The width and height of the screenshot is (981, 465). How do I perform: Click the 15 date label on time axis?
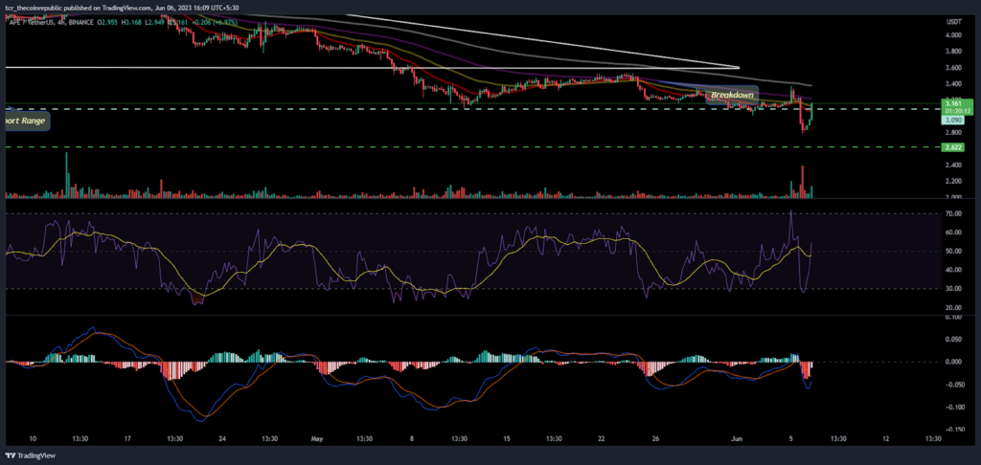[x=507, y=438]
